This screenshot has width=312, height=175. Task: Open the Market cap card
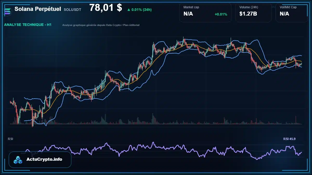(205, 12)
